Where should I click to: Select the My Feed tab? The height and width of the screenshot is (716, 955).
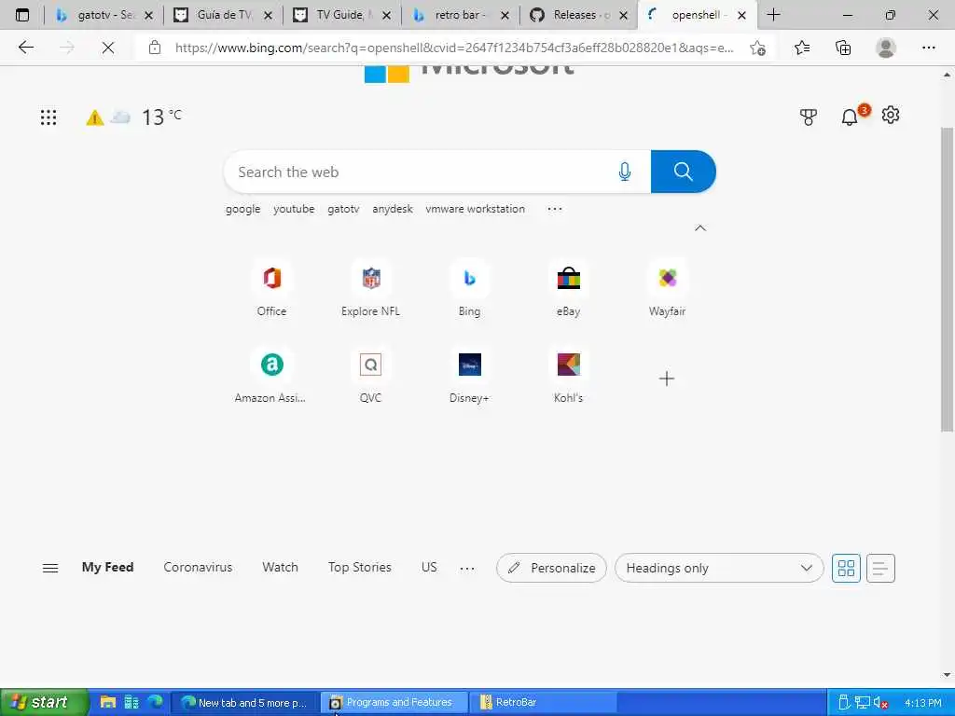coord(108,567)
